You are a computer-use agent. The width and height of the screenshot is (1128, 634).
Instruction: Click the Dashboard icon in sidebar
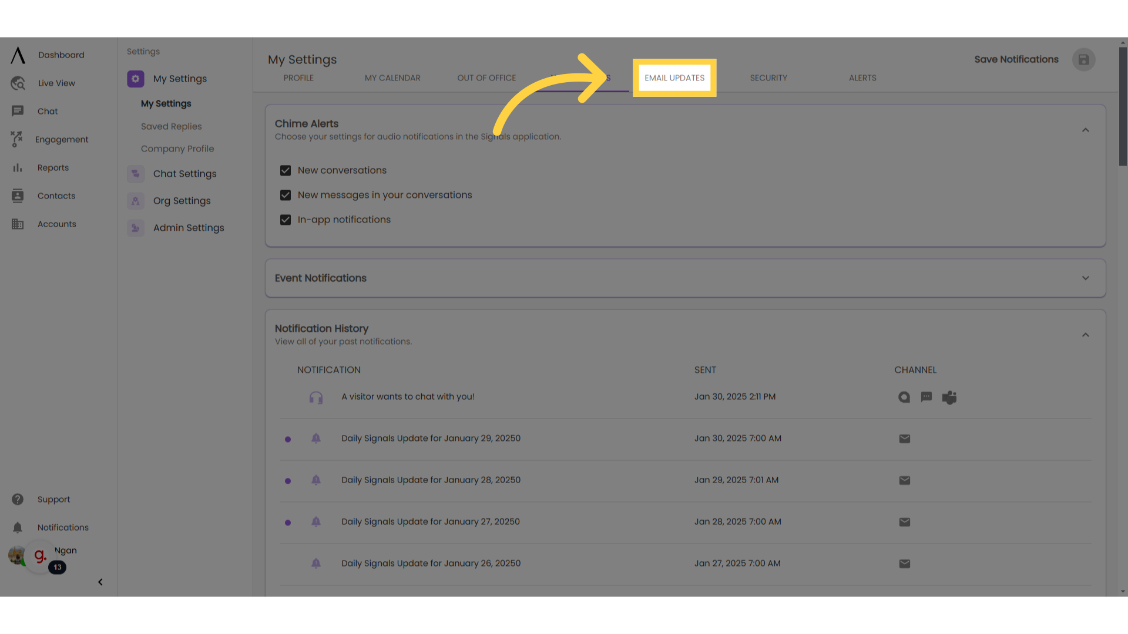17,54
